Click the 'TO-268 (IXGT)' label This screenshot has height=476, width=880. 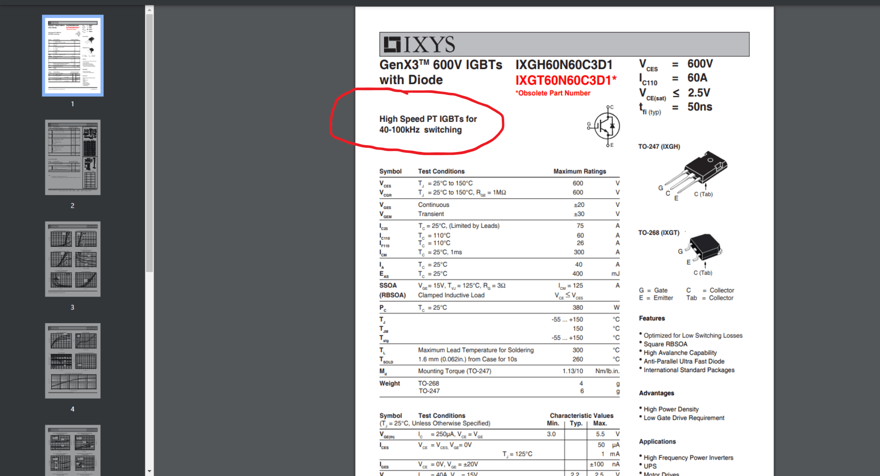pyautogui.click(x=659, y=233)
